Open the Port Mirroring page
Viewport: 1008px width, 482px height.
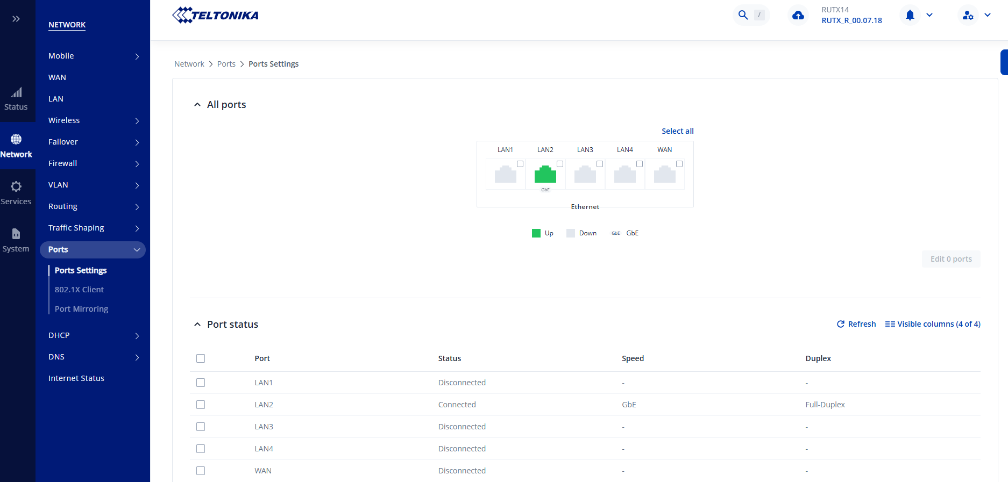(x=81, y=309)
